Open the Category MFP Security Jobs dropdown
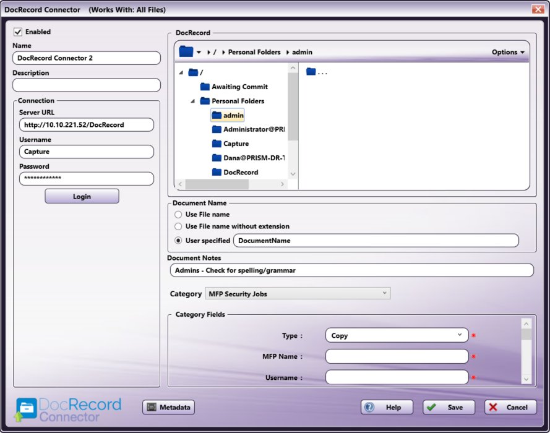 (298, 293)
